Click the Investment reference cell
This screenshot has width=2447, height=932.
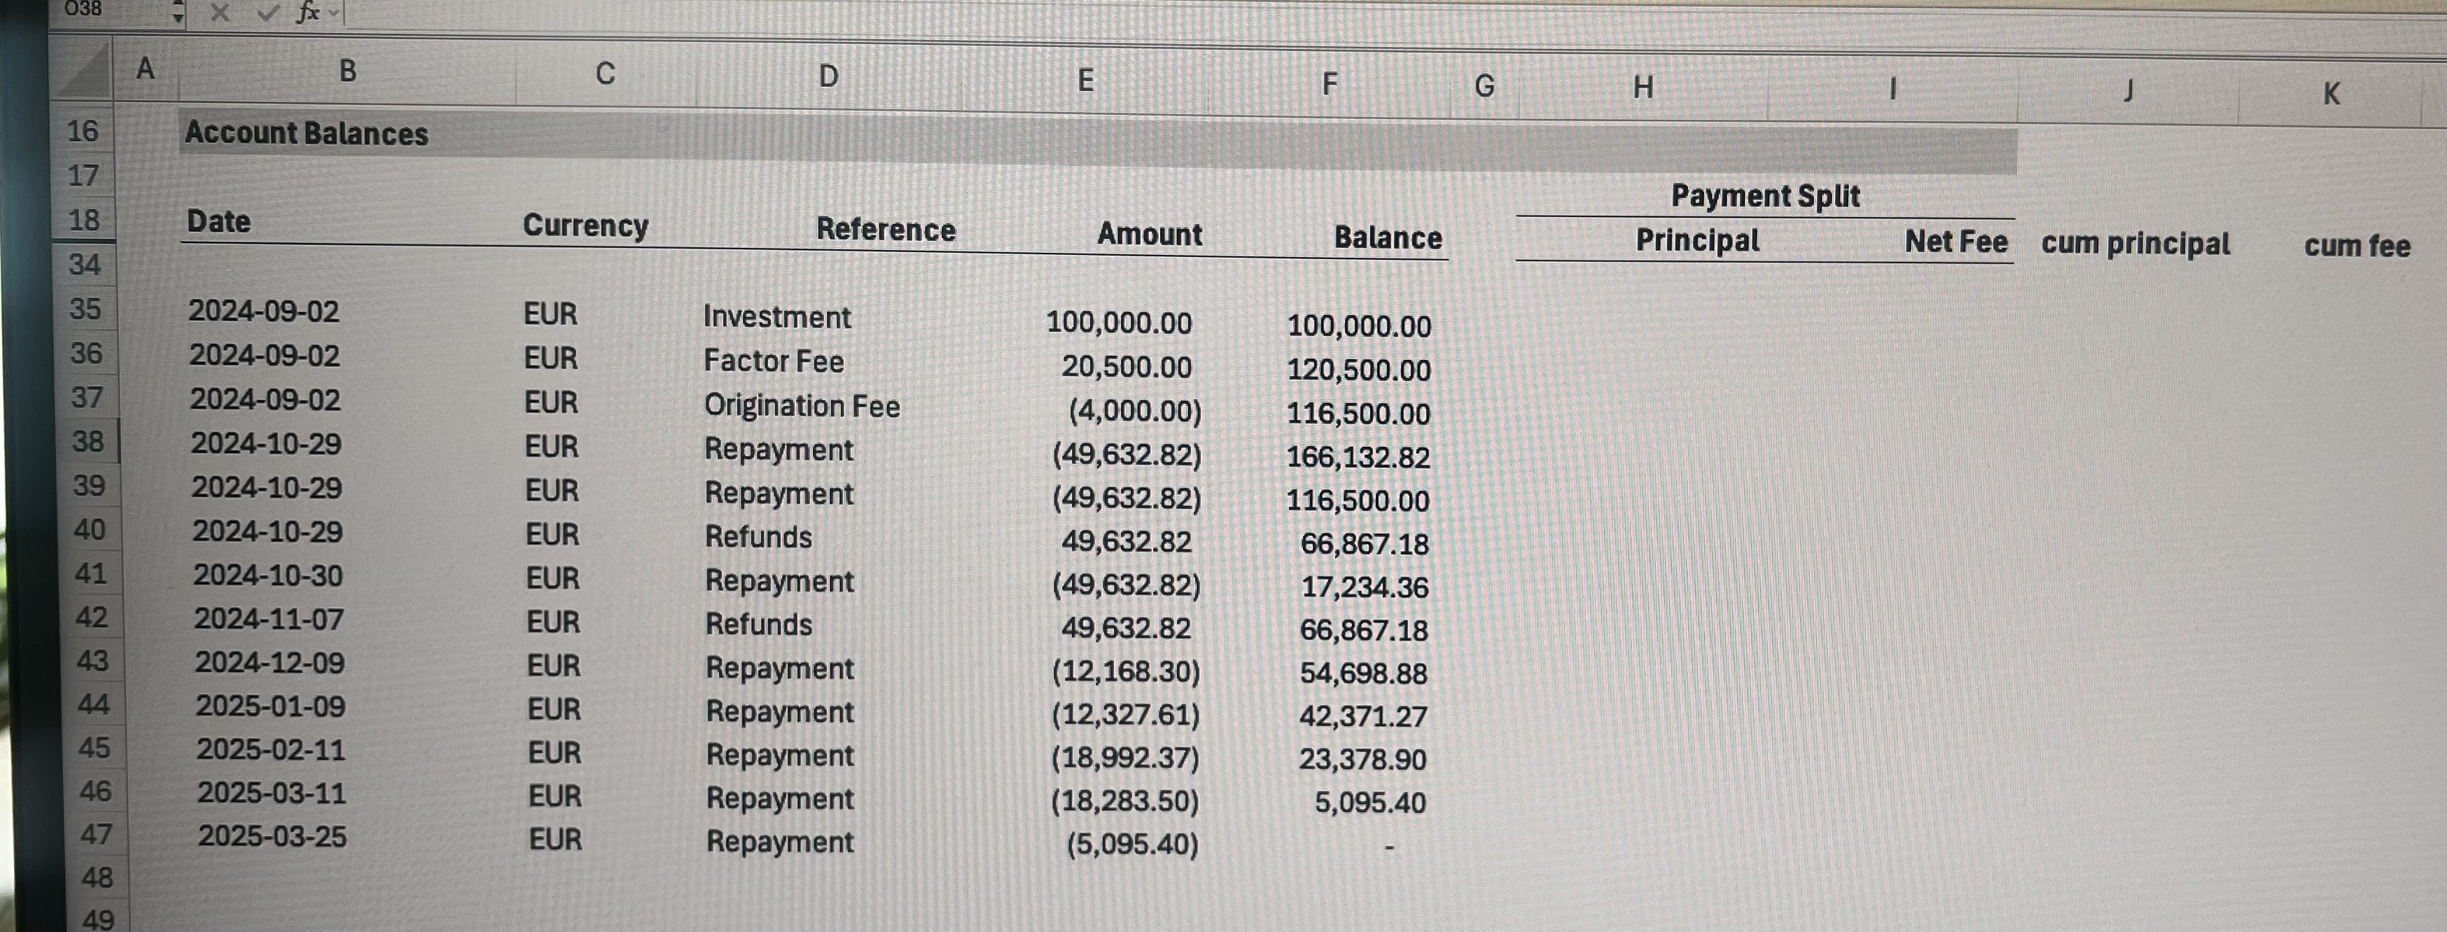click(779, 317)
